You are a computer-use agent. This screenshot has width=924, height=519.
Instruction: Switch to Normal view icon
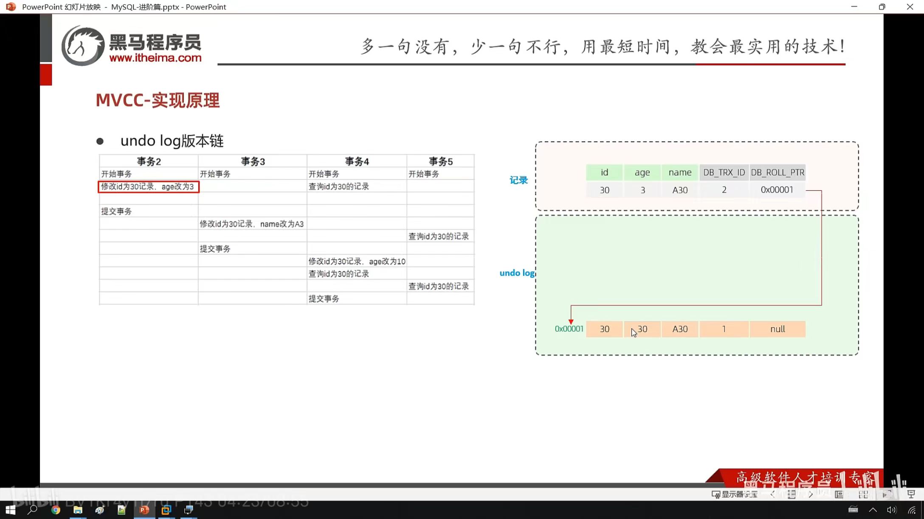tap(839, 494)
